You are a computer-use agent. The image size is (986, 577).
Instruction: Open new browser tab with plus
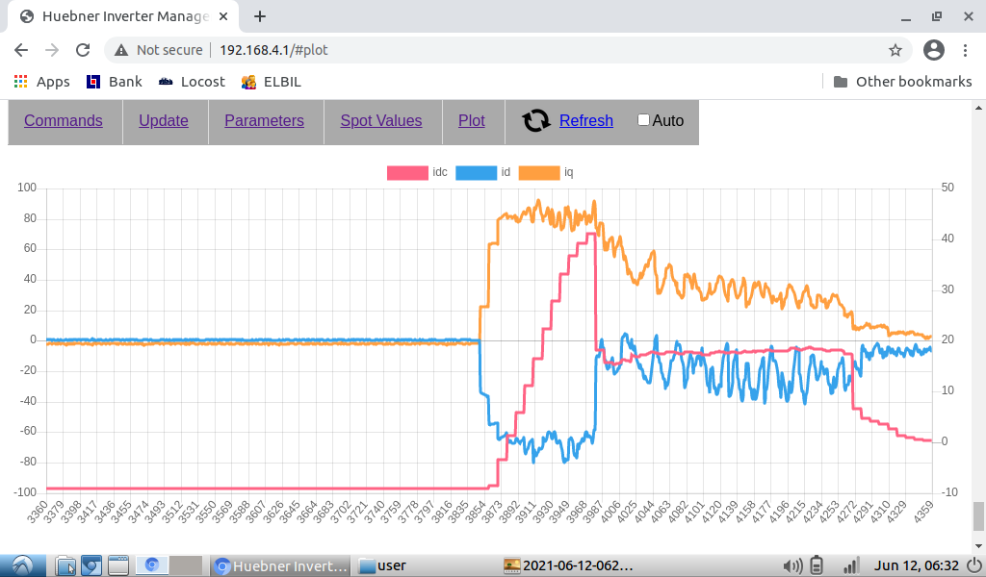pyautogui.click(x=260, y=16)
